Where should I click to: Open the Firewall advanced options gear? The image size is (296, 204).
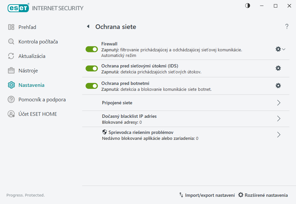278,49
